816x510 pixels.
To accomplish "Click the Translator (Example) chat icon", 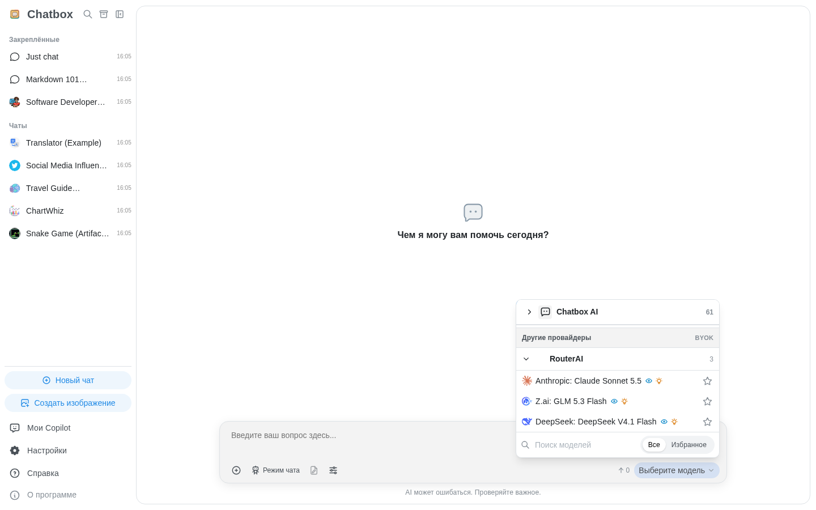I will click(x=15, y=143).
